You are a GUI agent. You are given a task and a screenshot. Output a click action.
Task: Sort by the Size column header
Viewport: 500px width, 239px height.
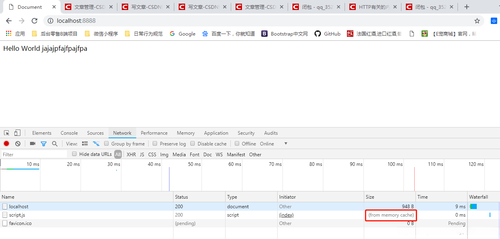tap(390, 197)
